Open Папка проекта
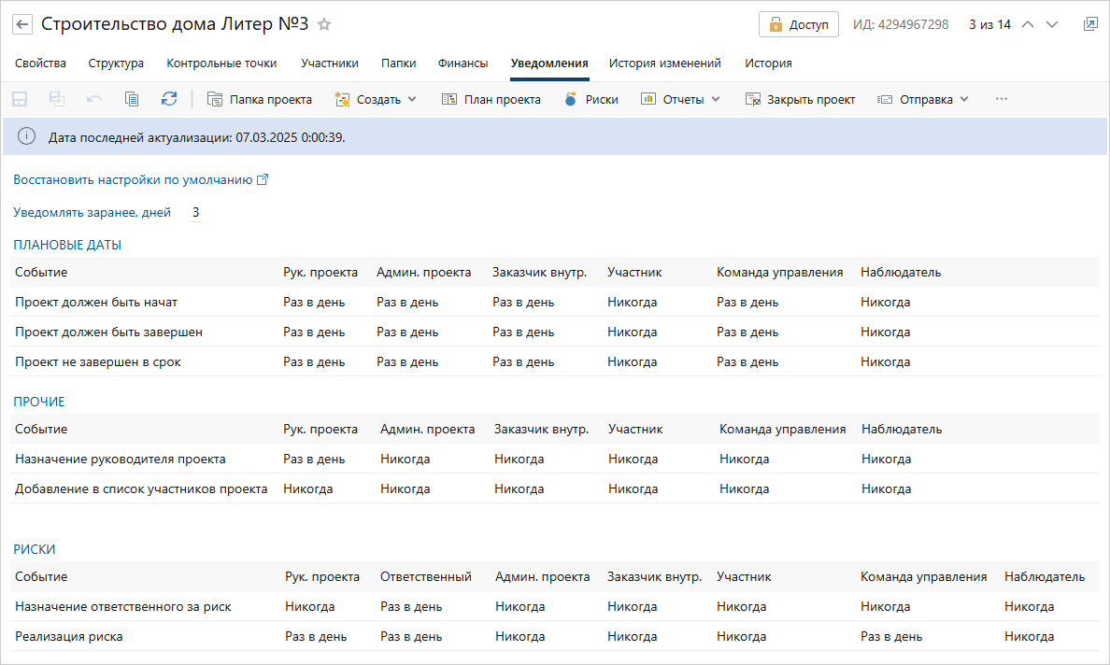The image size is (1110, 665). point(259,99)
